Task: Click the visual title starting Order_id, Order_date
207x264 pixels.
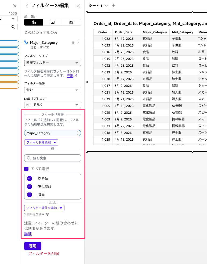Action: (x=150, y=24)
